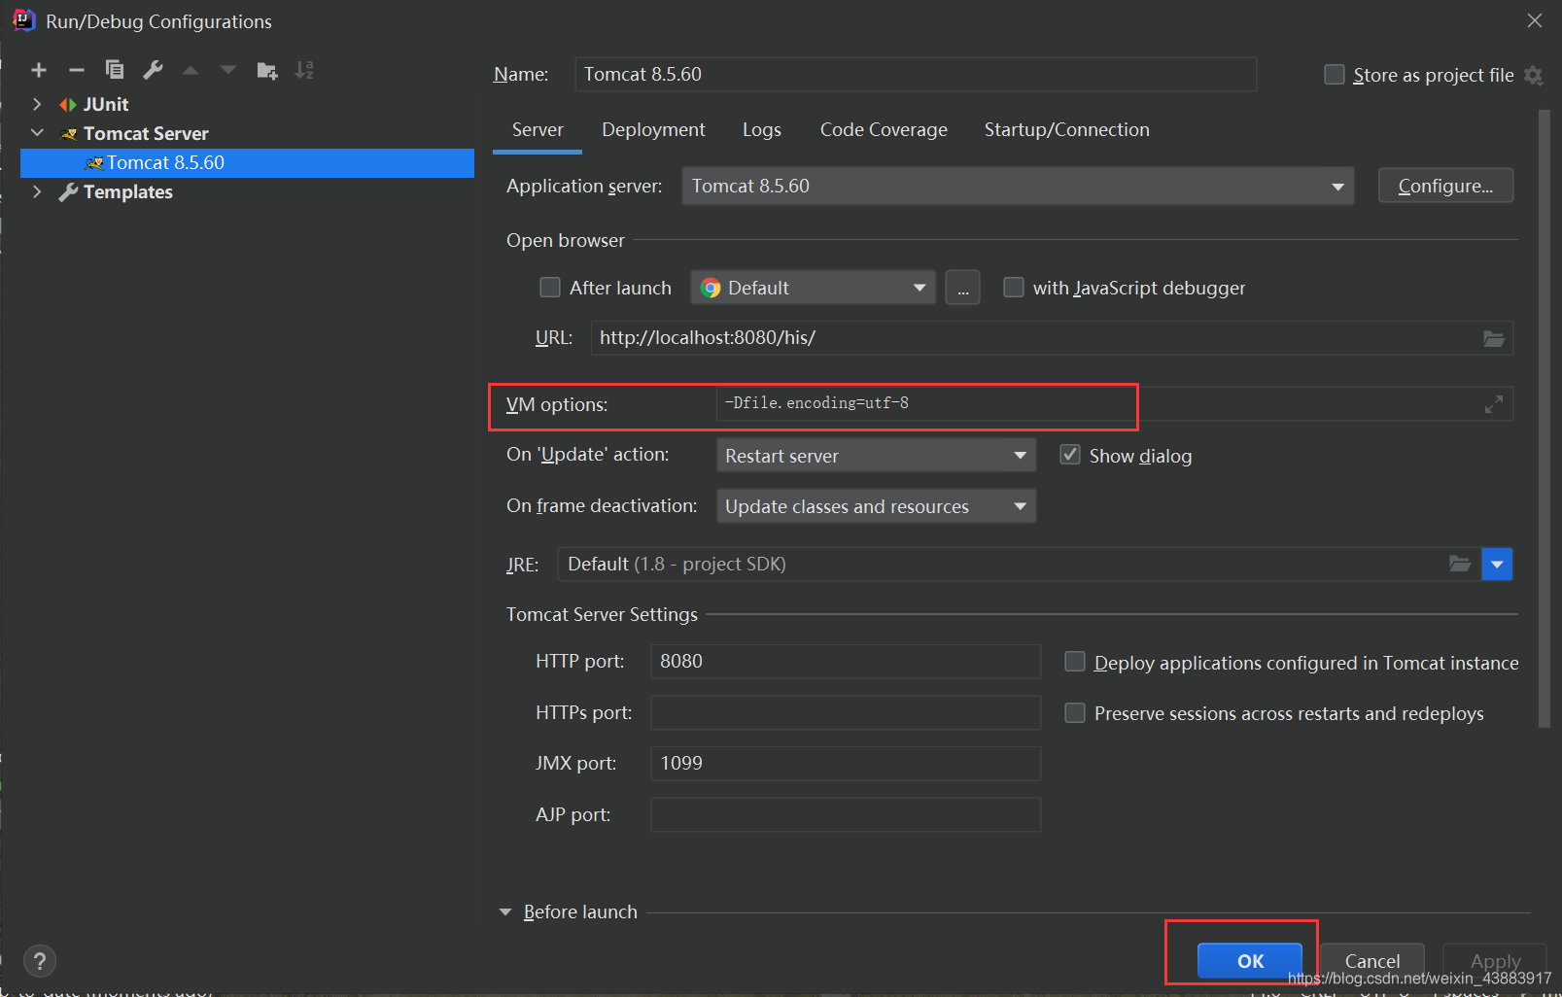Open the JRE blue dropdown arrow
This screenshot has height=997, width=1562.
tap(1497, 564)
